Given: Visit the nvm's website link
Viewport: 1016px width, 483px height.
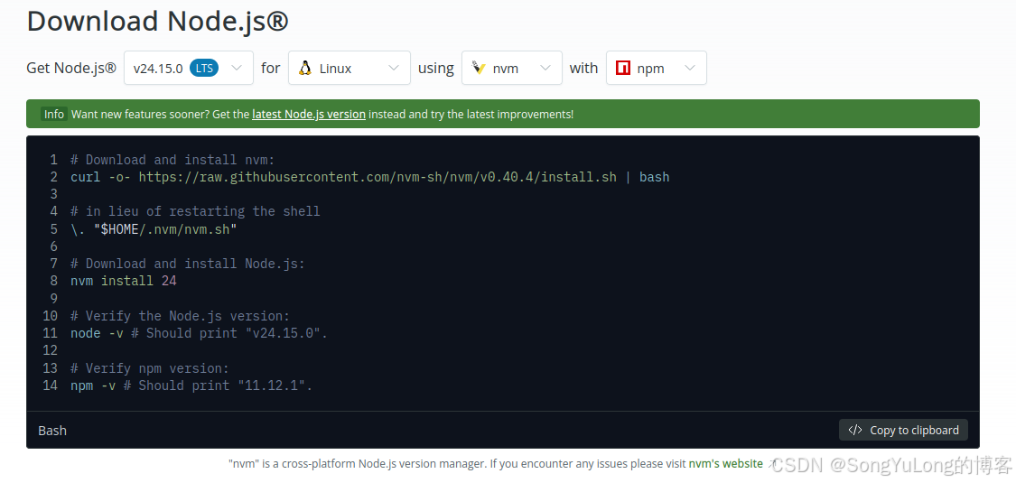Looking at the screenshot, I should click(x=726, y=463).
